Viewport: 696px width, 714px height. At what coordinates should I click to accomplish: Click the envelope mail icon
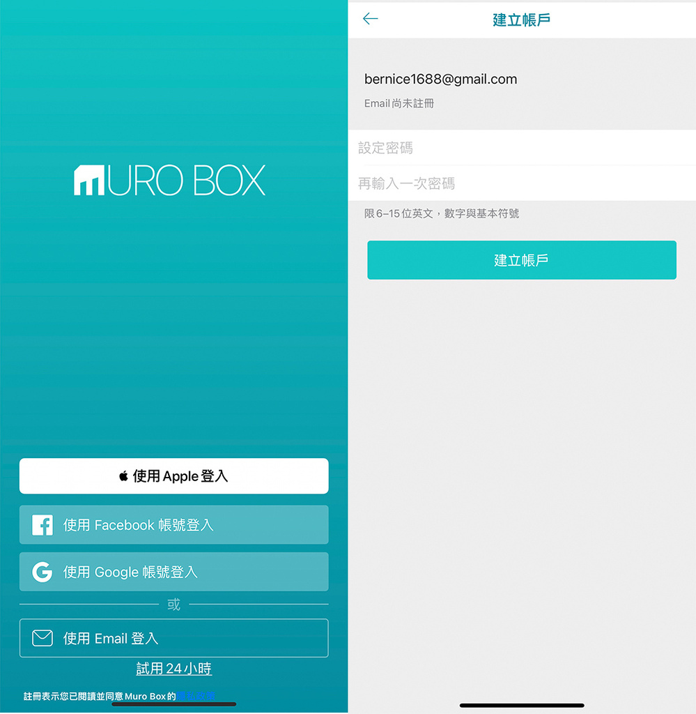click(42, 638)
